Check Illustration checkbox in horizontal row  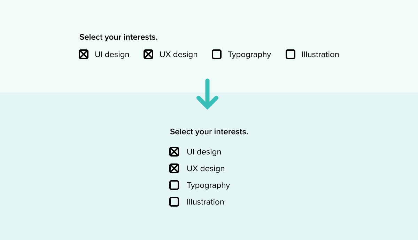pyautogui.click(x=291, y=54)
